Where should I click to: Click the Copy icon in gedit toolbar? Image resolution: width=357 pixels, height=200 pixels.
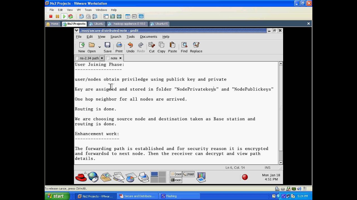pyautogui.click(x=161, y=45)
